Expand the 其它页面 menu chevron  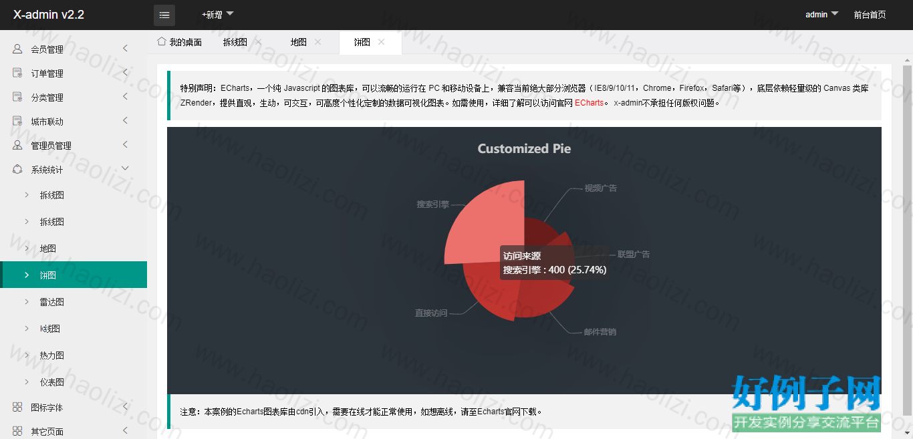(125, 430)
